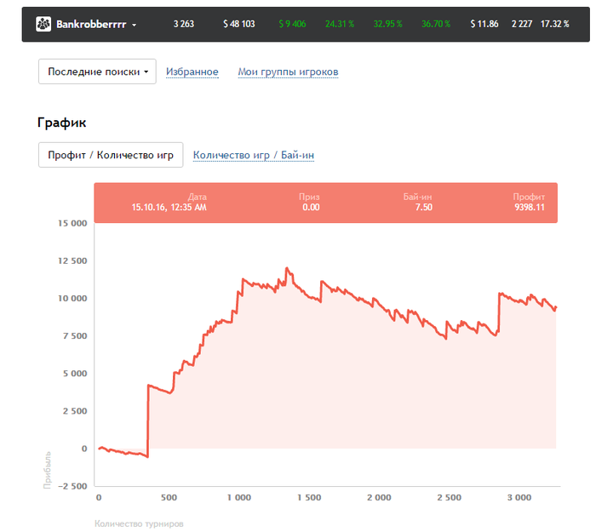Click the 17.32 % stat at the right
This screenshot has width=596, height=532.
point(555,24)
